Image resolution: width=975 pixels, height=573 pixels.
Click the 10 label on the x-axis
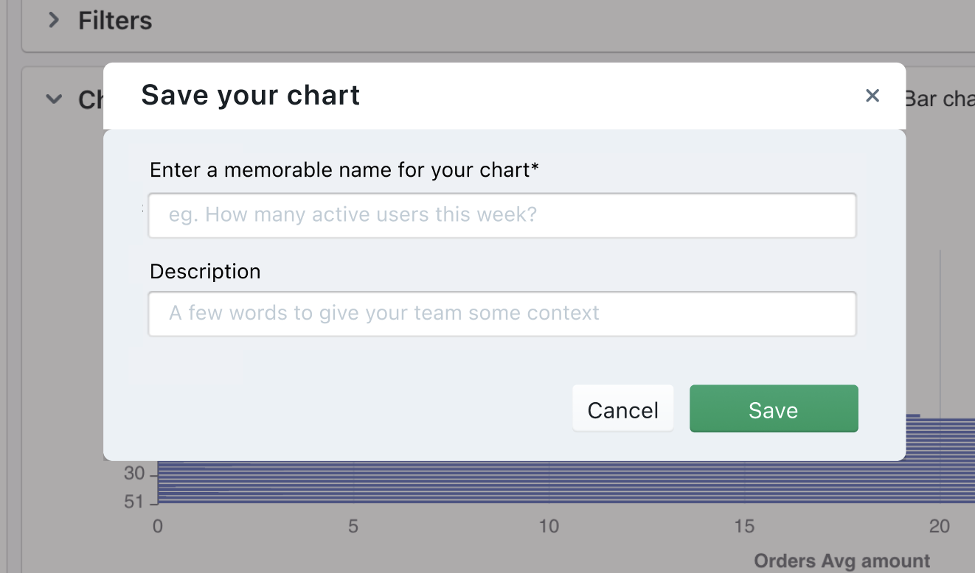pos(549,526)
